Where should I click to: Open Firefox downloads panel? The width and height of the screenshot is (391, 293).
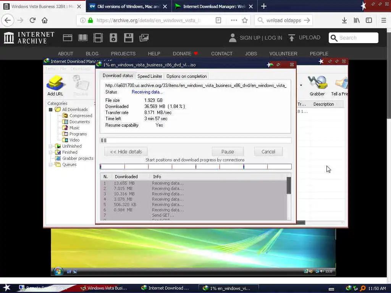[344, 21]
